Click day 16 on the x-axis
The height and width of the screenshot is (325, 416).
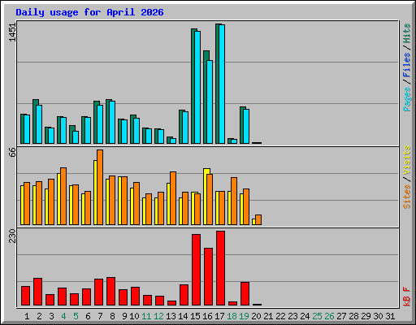tap(207, 316)
